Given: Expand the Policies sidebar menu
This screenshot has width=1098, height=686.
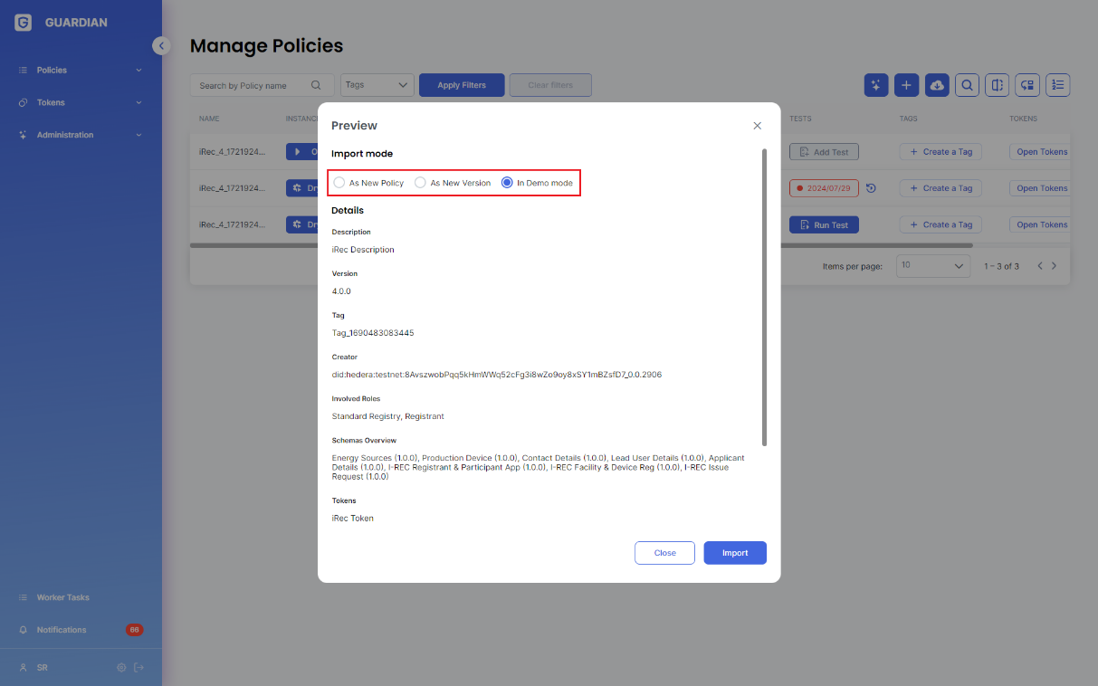Looking at the screenshot, I should [x=80, y=70].
